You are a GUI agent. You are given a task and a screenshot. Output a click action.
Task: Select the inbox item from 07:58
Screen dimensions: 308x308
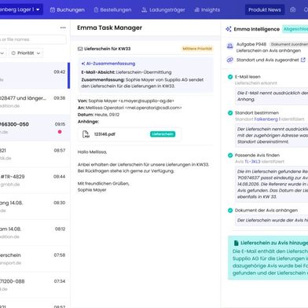(34, 258)
